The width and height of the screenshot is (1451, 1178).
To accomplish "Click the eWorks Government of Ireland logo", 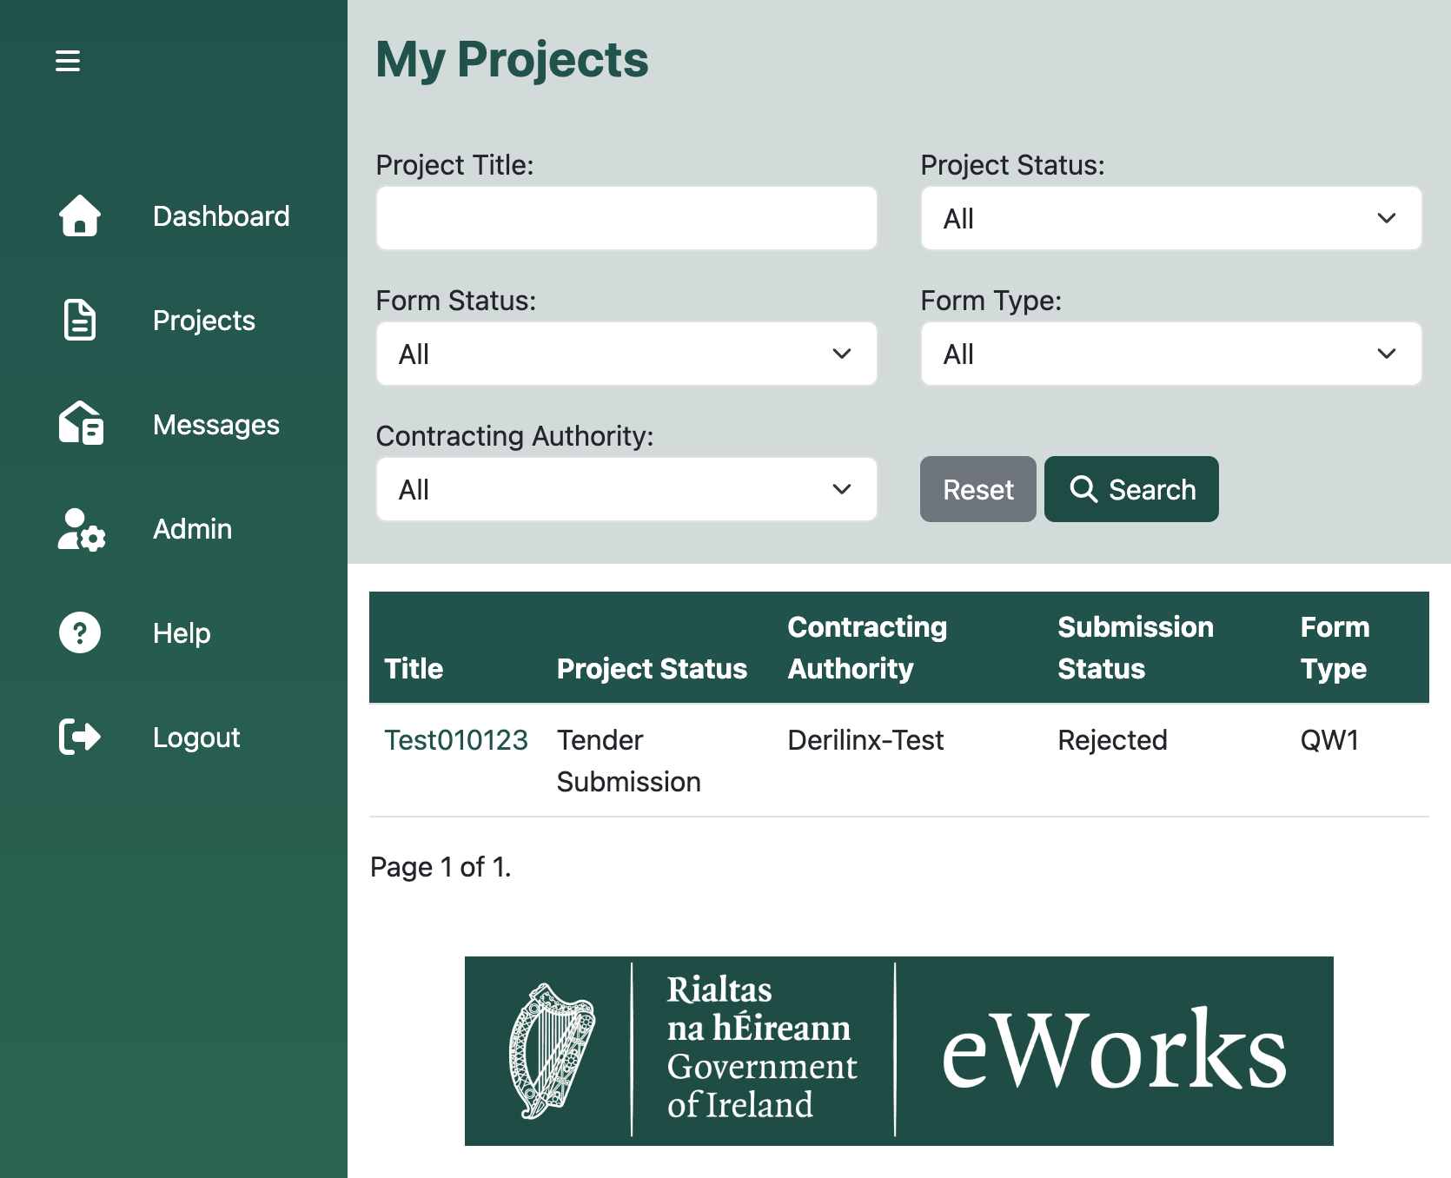I will click(899, 1051).
